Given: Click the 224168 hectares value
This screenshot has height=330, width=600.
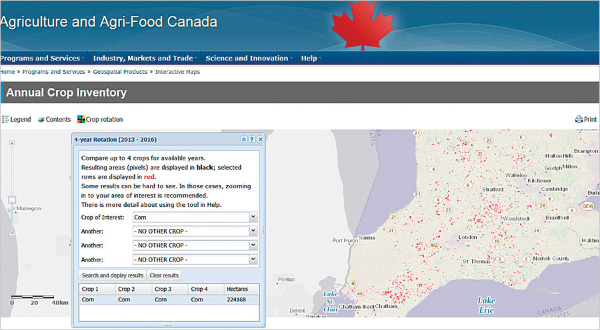Looking at the screenshot, I should point(236,299).
